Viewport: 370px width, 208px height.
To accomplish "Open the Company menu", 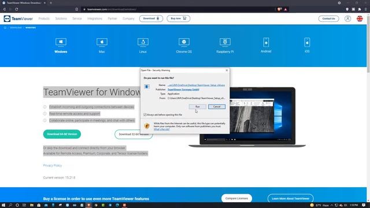I will (x=128, y=18).
